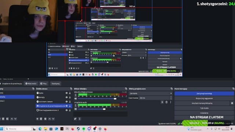The width and height of the screenshot is (235, 132).
Task: Toggle lock on the donejty source
Action: (x=70, y=97)
